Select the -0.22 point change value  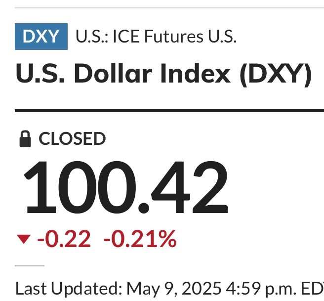pyautogui.click(x=64, y=239)
